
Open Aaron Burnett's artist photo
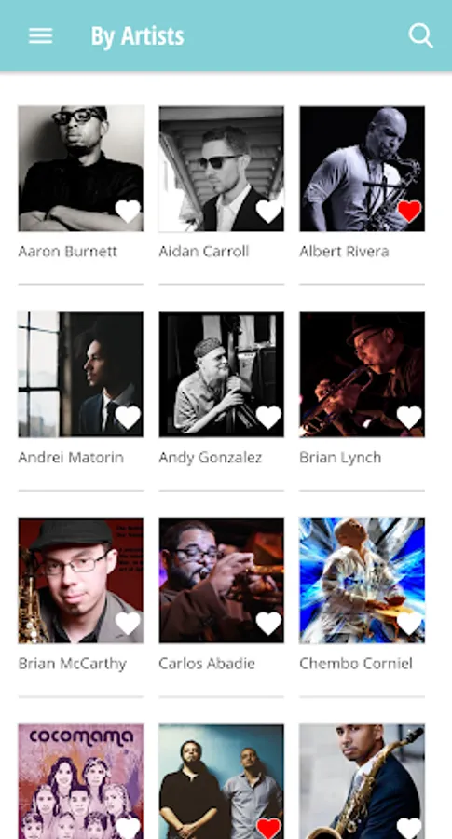(x=81, y=169)
